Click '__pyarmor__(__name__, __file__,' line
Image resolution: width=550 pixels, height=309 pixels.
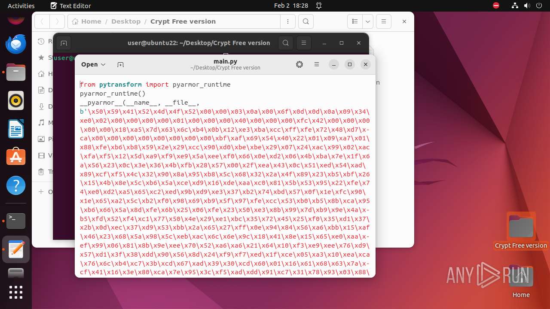click(x=140, y=102)
